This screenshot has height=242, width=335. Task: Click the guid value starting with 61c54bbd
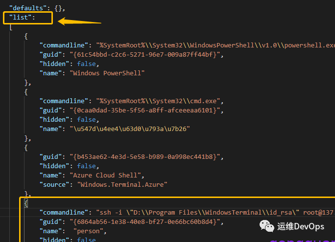point(145,55)
